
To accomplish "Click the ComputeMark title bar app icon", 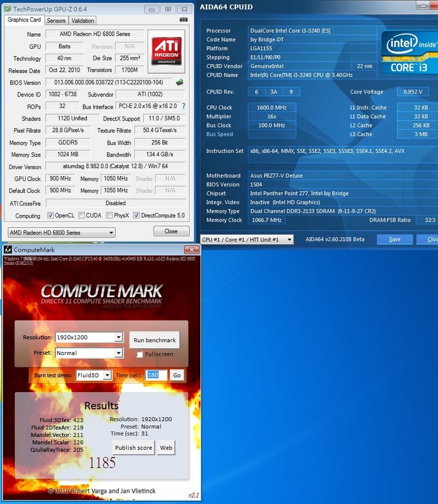I will [x=7, y=249].
